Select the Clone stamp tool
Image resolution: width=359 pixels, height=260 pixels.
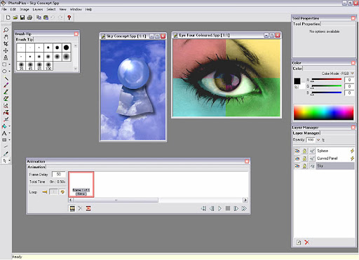(x=6, y=57)
